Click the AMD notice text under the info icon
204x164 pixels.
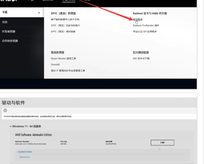pyautogui.click(x=38, y=116)
